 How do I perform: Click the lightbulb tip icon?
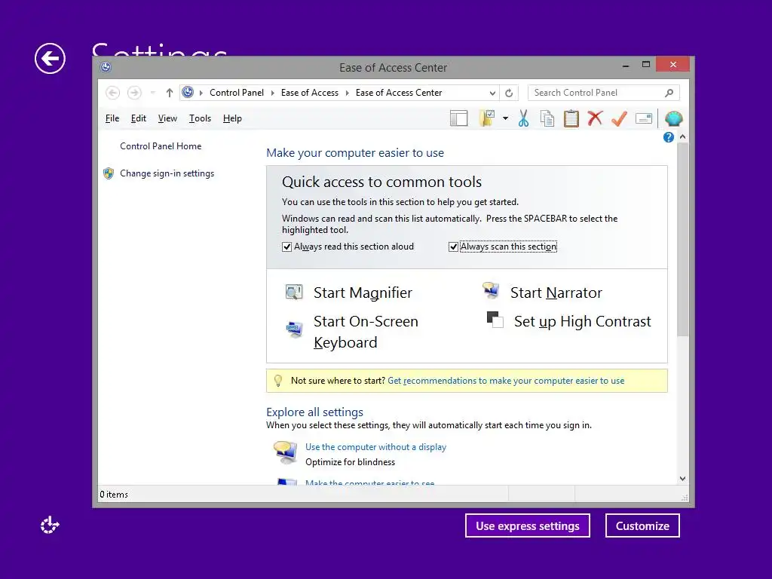click(278, 381)
